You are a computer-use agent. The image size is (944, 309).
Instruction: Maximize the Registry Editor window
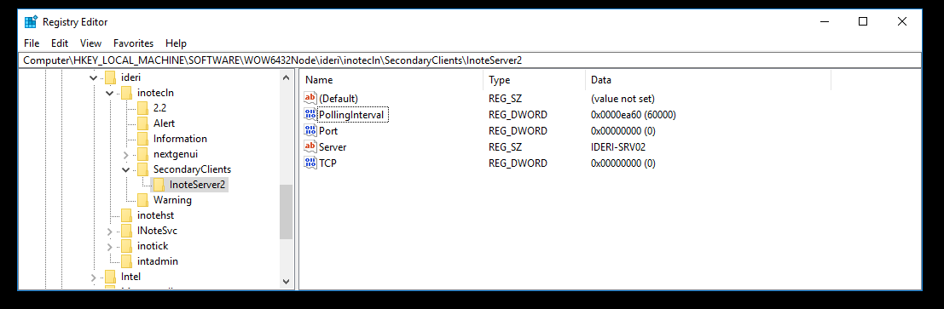[863, 21]
